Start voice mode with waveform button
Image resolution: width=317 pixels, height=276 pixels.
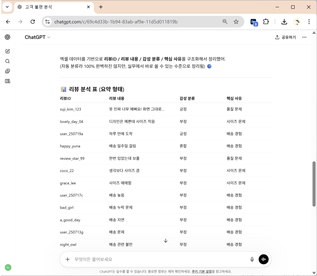tap(263, 259)
